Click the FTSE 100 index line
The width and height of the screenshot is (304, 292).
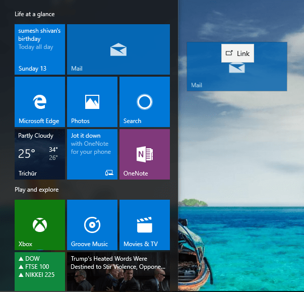[x=34, y=267]
